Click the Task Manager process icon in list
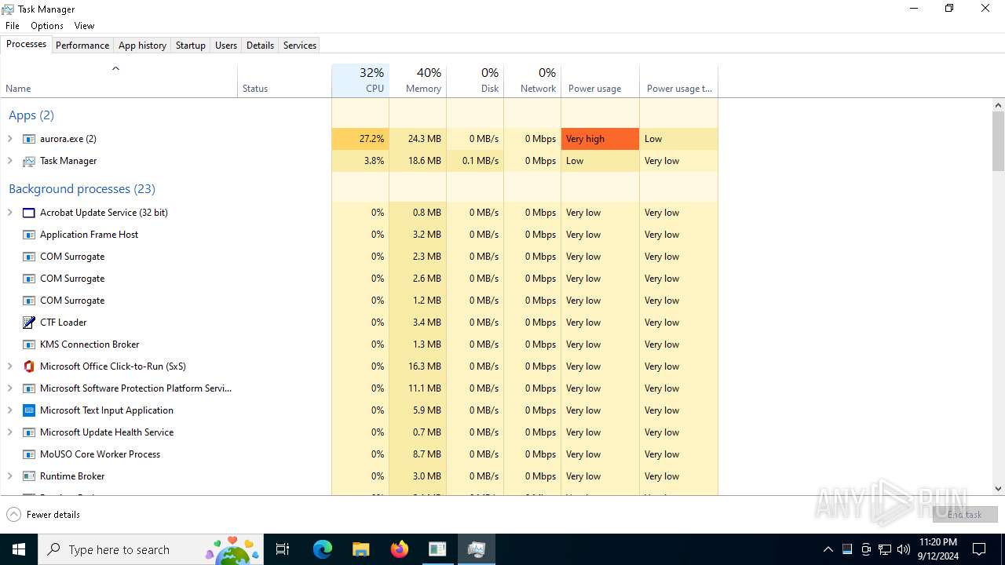 (x=29, y=161)
